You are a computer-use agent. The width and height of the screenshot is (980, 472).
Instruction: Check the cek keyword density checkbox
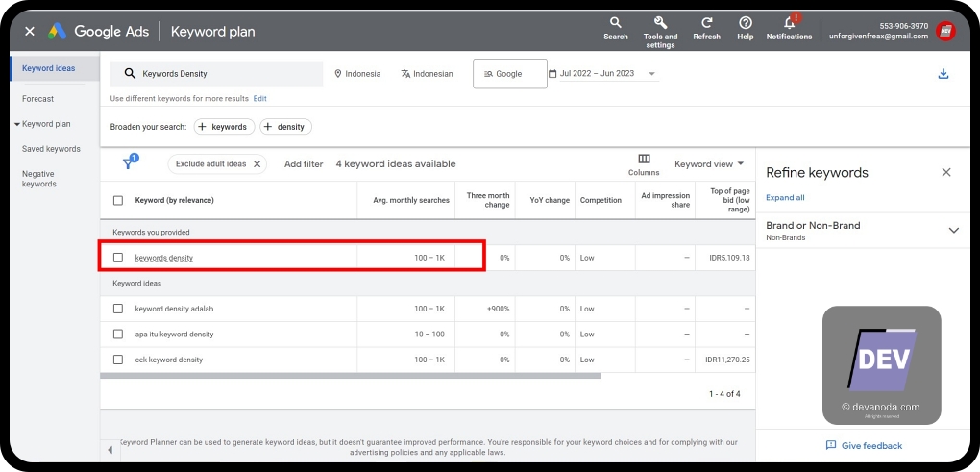(x=118, y=360)
